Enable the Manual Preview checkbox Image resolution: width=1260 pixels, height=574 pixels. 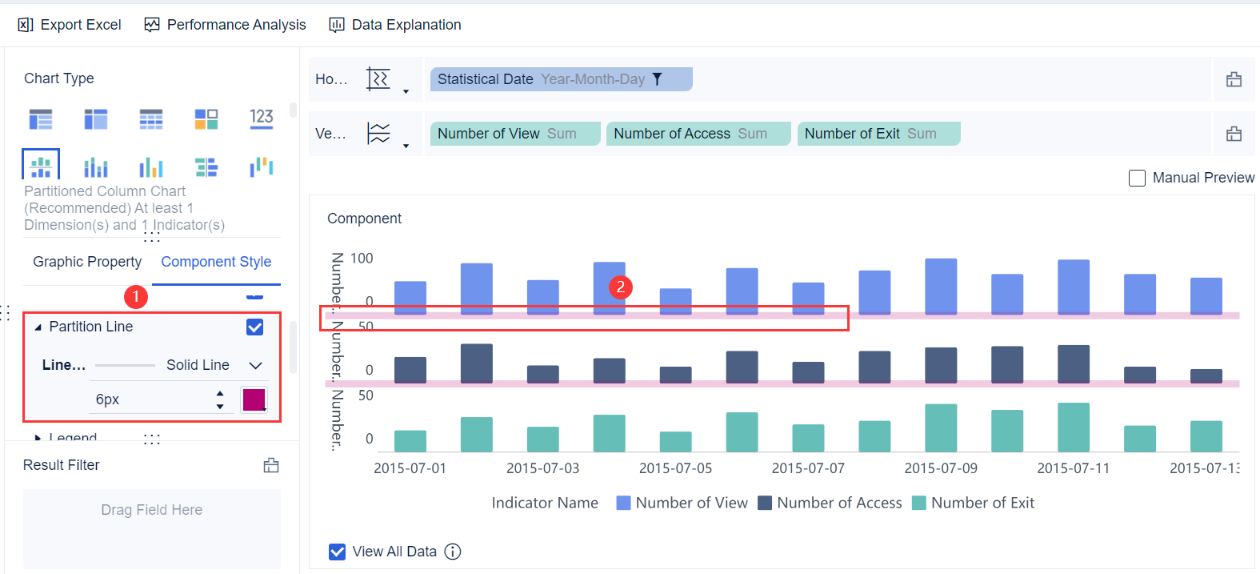(1137, 178)
